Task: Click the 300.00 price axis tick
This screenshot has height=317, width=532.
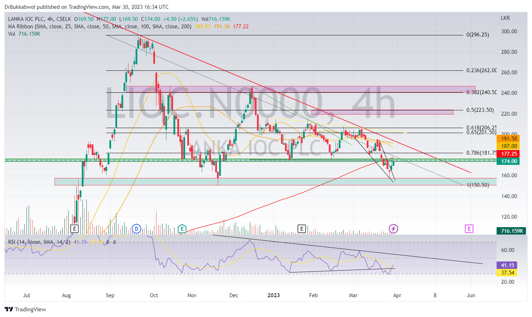Action: point(509,31)
